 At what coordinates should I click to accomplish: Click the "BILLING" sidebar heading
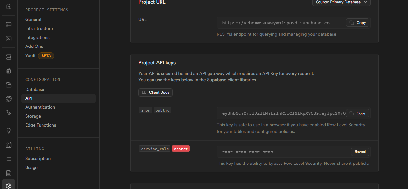35,149
